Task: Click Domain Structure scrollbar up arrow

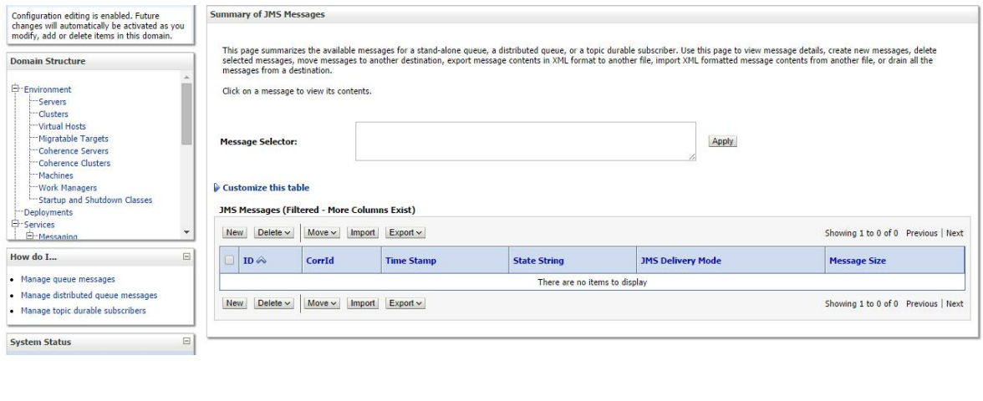Action: (186, 78)
